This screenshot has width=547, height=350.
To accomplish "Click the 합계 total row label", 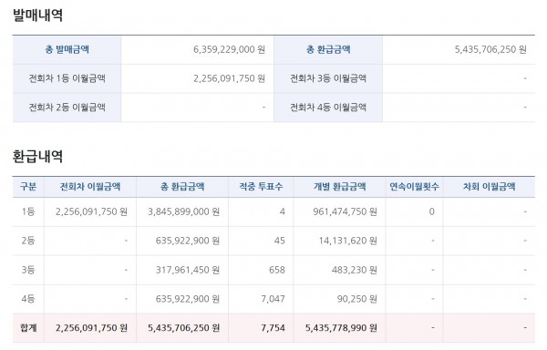I will (28, 328).
